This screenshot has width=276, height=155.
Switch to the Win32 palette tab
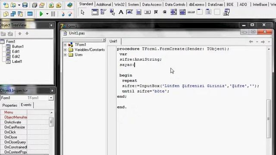click(119, 4)
